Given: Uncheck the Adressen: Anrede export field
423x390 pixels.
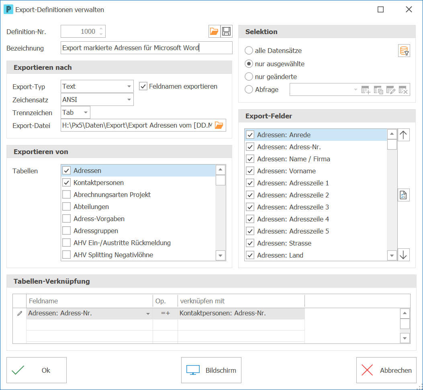Looking at the screenshot, I should (x=250, y=135).
